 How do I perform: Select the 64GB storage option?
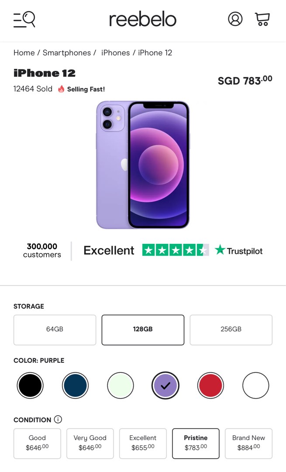(55, 330)
